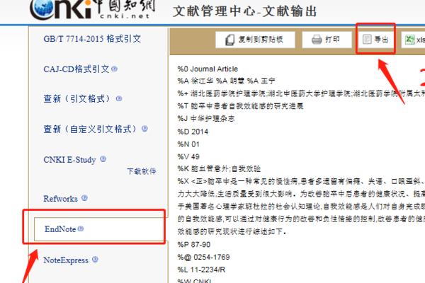Open help icon next to NoteExpress
This screenshot has height=283, width=425.
95,260
